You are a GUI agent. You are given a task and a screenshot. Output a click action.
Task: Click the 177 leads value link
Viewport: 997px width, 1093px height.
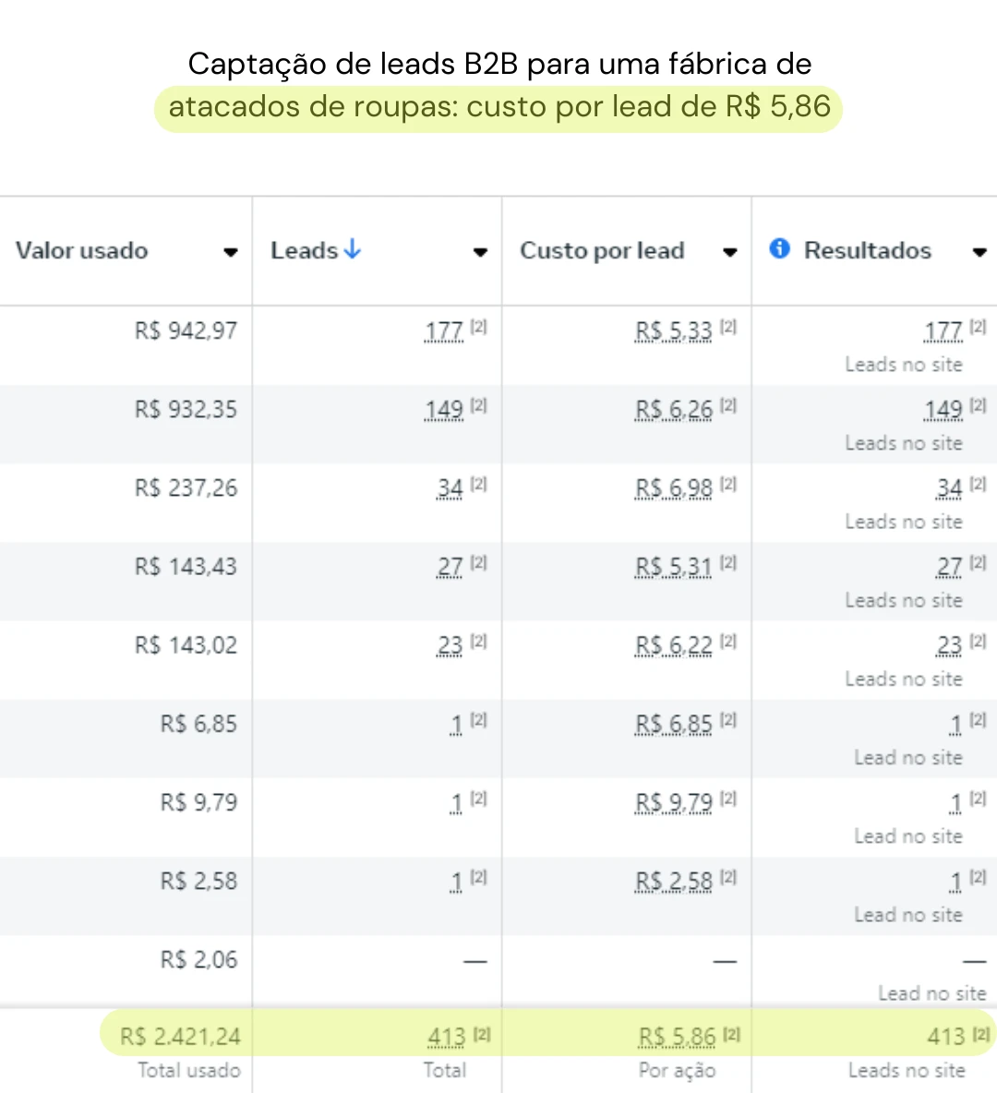click(x=444, y=331)
